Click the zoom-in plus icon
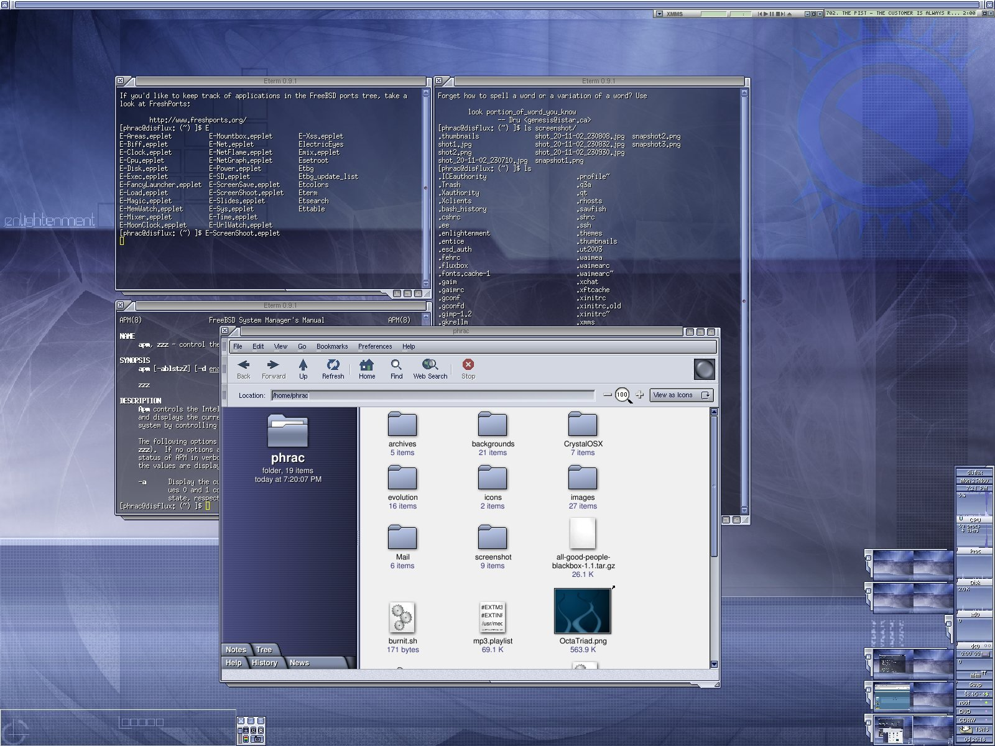 coord(639,395)
